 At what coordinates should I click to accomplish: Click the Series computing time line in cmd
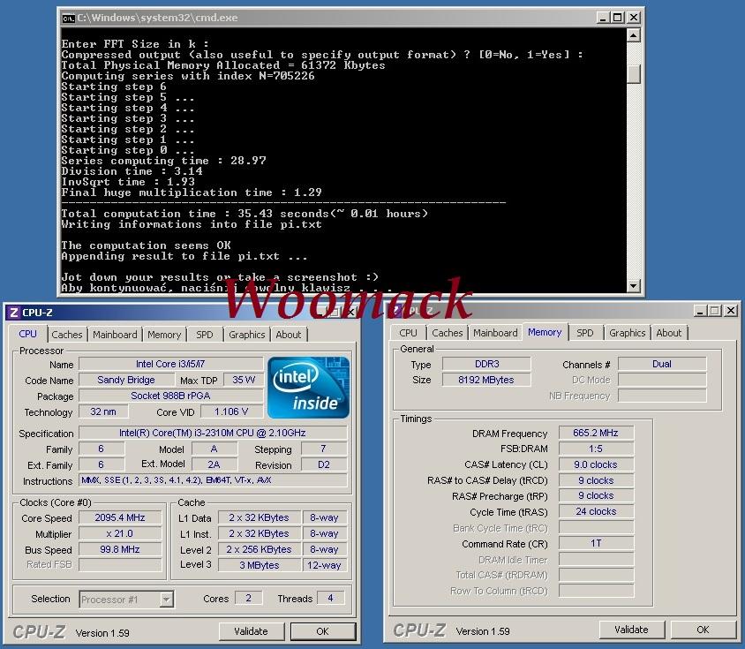(163, 161)
